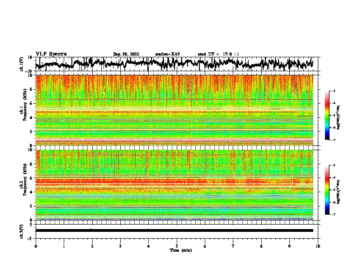Click the ch.1 color bar 'log(PSD)' label
Viewport: 358px width, 276px height.
tap(338, 118)
